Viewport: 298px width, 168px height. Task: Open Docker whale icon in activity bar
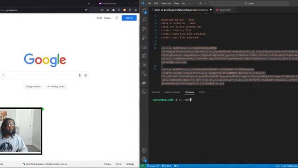(144, 83)
